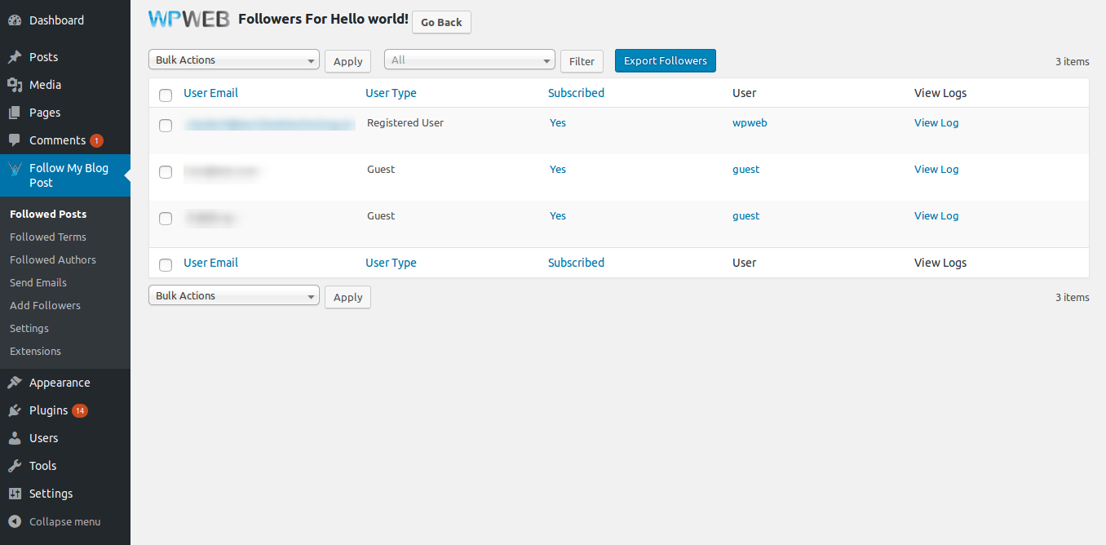1106x545 pixels.
Task: Go to Send Emails submenu
Action: pos(38,282)
